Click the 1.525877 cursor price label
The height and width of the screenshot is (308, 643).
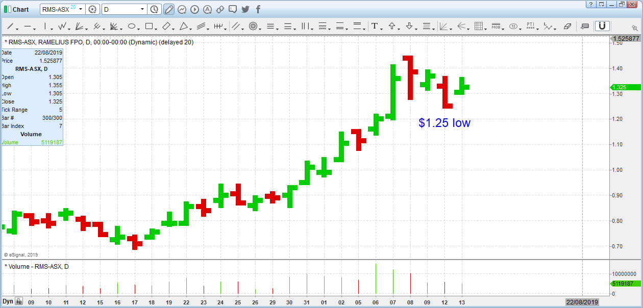[626, 39]
